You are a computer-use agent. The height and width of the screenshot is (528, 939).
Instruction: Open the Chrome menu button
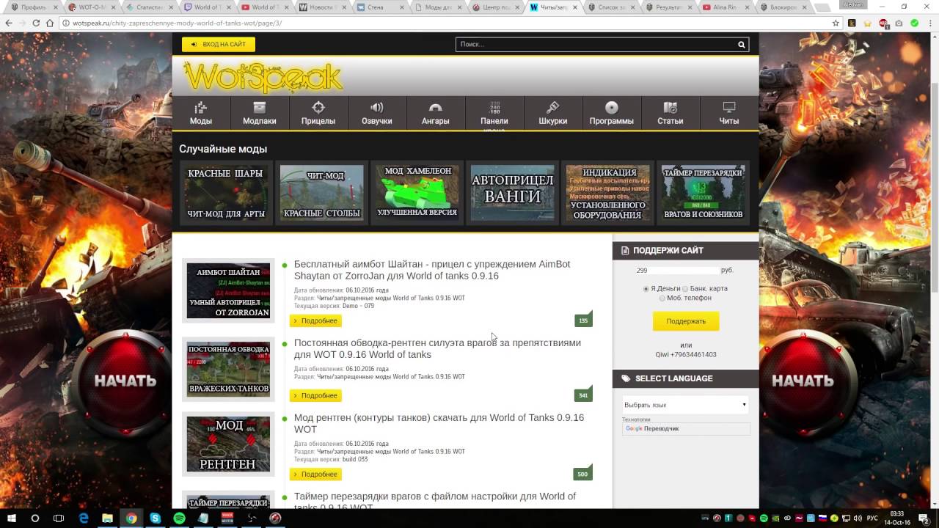pos(930,23)
